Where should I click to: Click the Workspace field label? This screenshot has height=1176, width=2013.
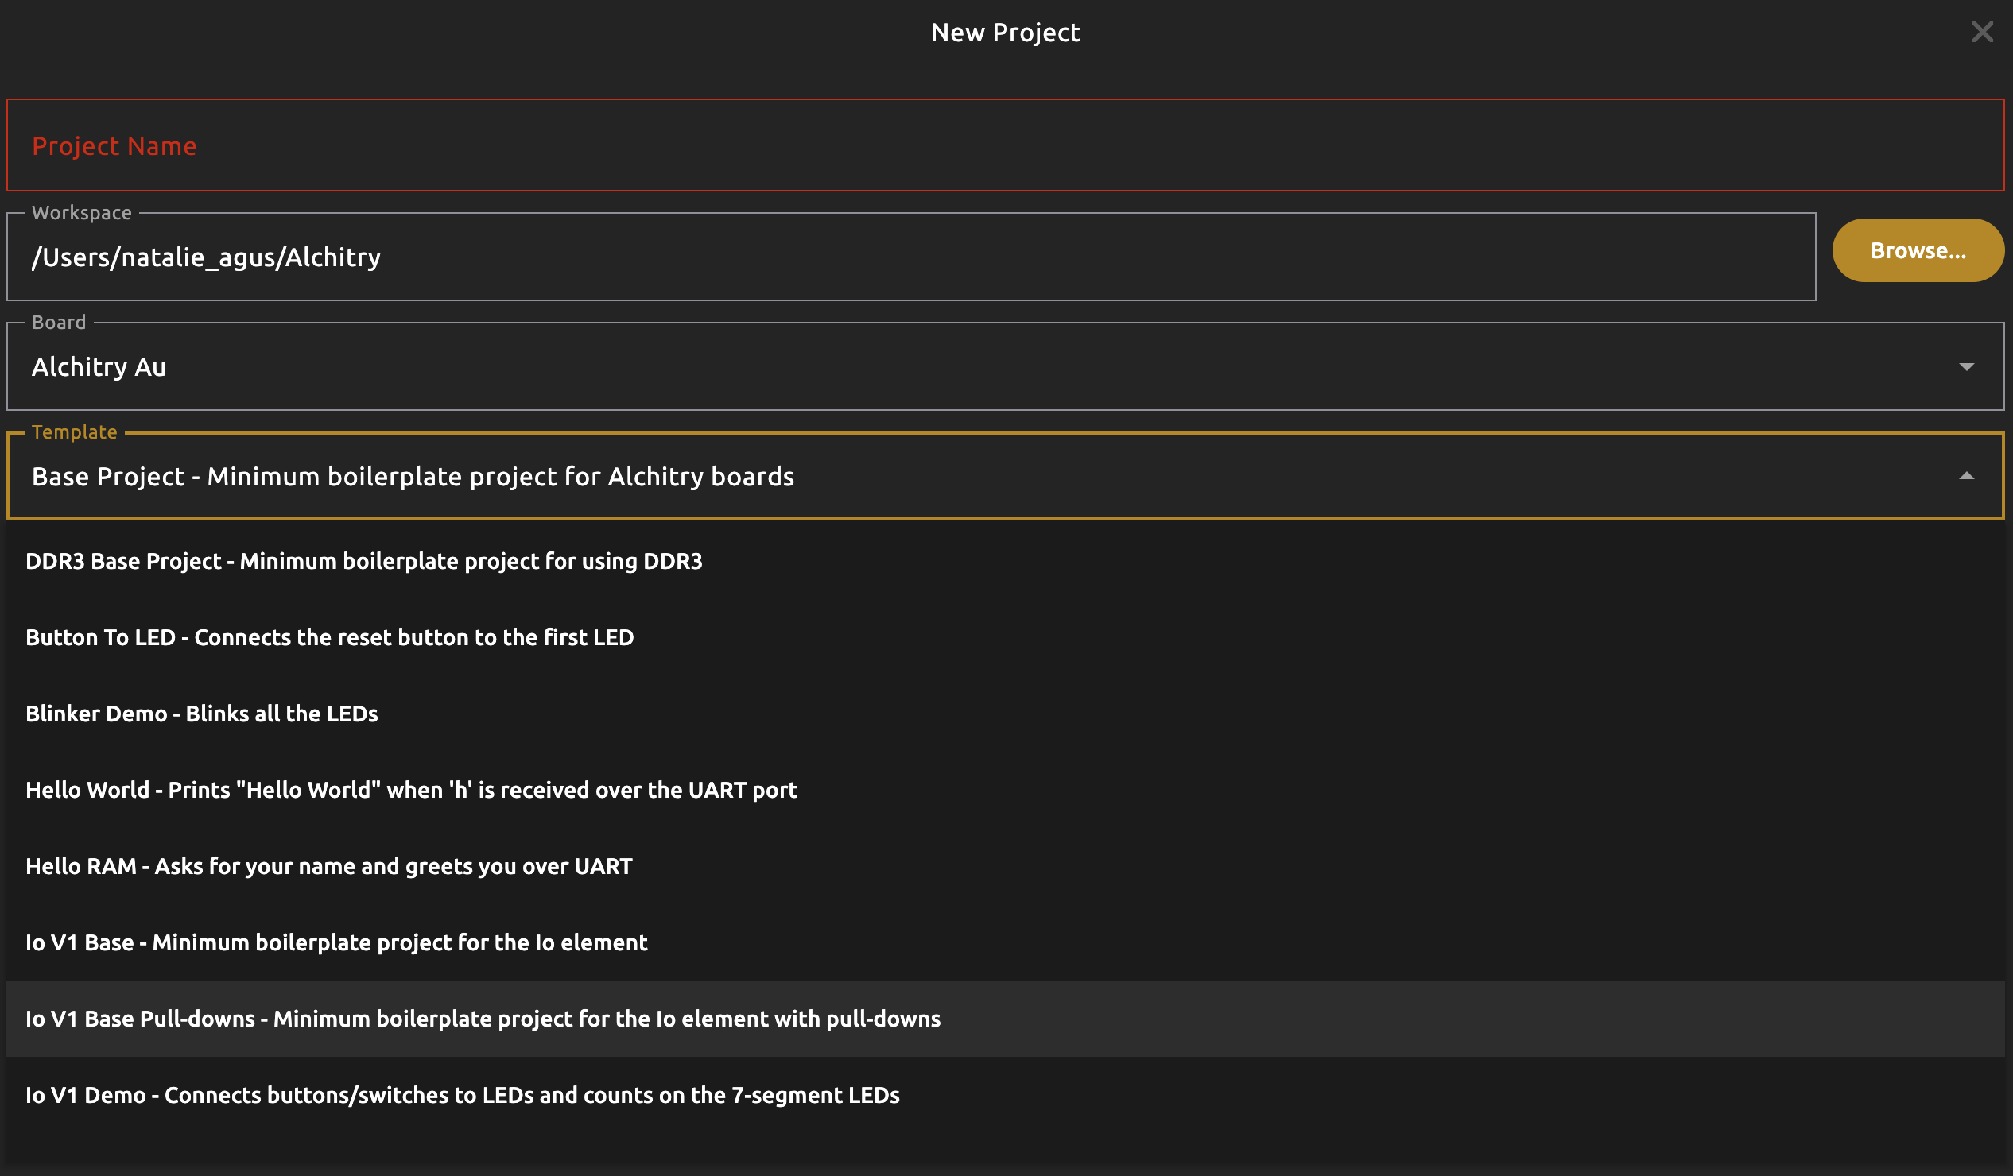coord(81,213)
